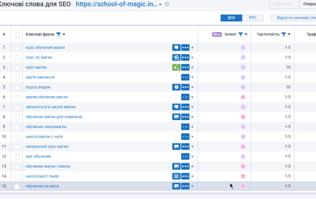The width and height of the screenshot is (316, 199).
Task: Click the video SERP icon for 'курс по магии'
Action: coord(176,57)
